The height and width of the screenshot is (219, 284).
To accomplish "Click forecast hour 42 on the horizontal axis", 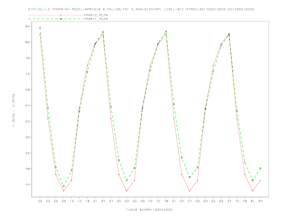I will pyautogui.click(x=150, y=201).
